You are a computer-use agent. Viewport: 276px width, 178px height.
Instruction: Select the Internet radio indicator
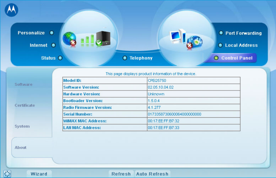coord(53,45)
